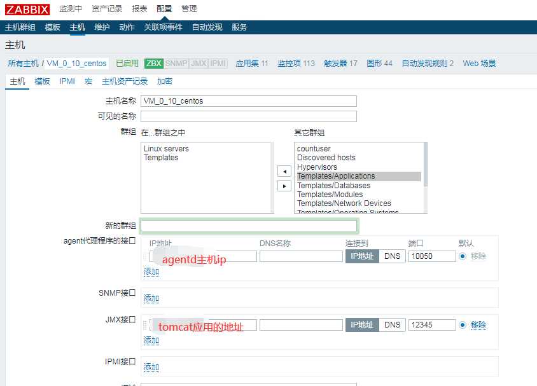Image resolution: width=537 pixels, height=386 pixels.
Task: Click agent port field showing 10050
Action: [432, 256]
